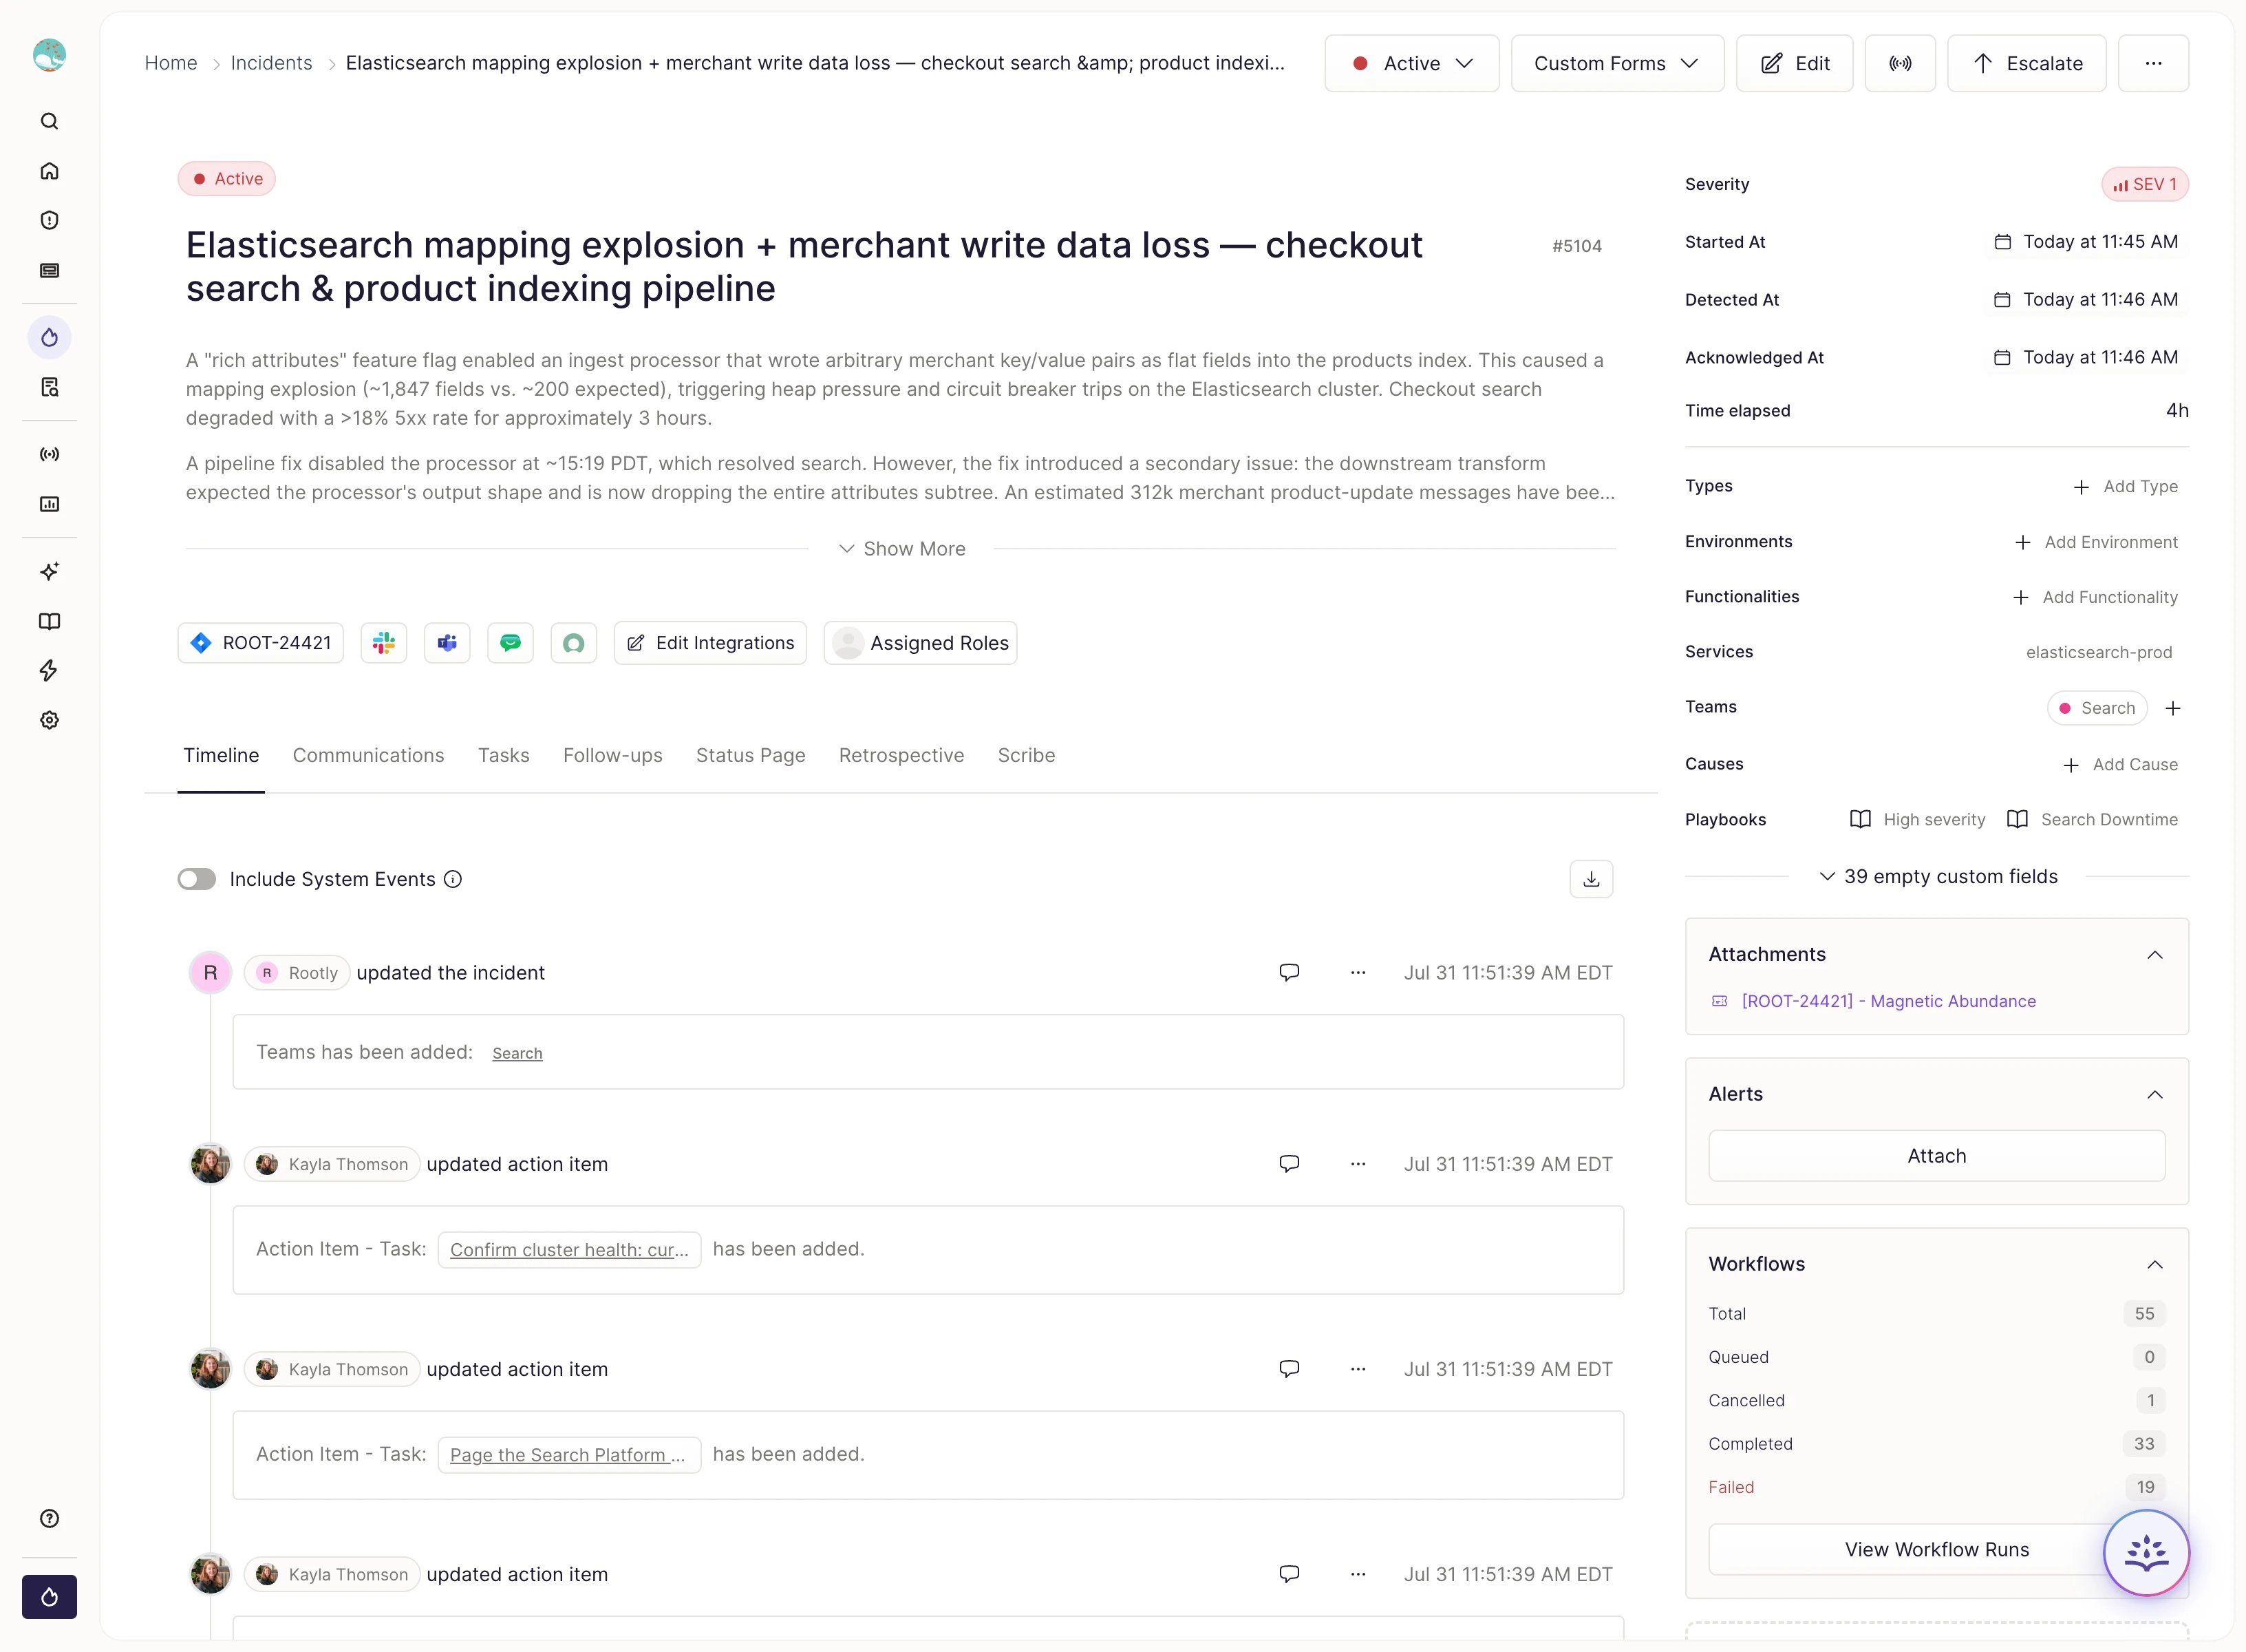This screenshot has height=1652, width=2246.
Task: Open the Started At date picker
Action: click(x=2086, y=242)
